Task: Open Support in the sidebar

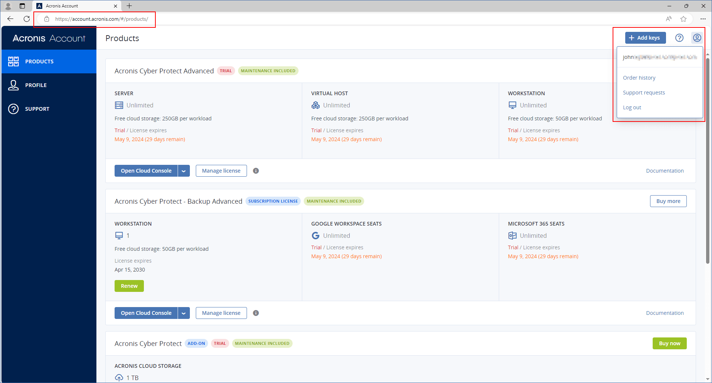Action: 37,109
